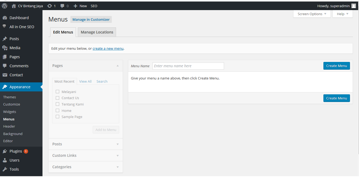Click the Appearance paintbrush icon
This screenshot has width=359, height=177.
point(5,87)
